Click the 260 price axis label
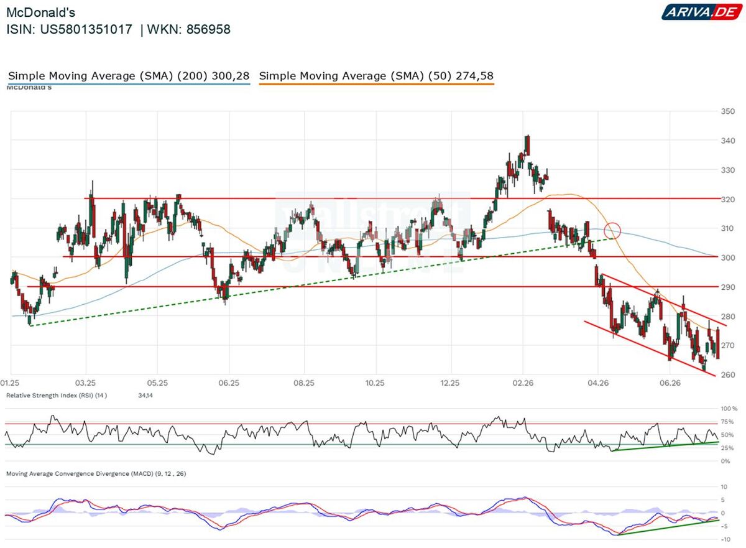Image resolution: width=746 pixels, height=548 pixels. (727, 374)
